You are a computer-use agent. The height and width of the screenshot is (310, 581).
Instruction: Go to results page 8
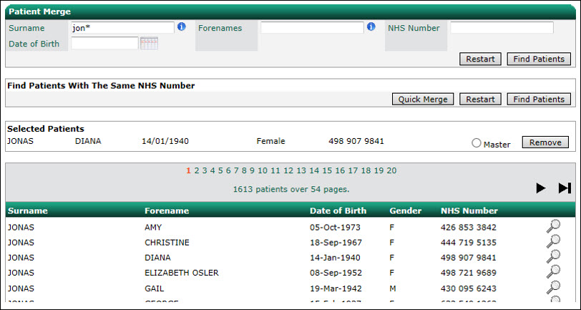coord(244,170)
